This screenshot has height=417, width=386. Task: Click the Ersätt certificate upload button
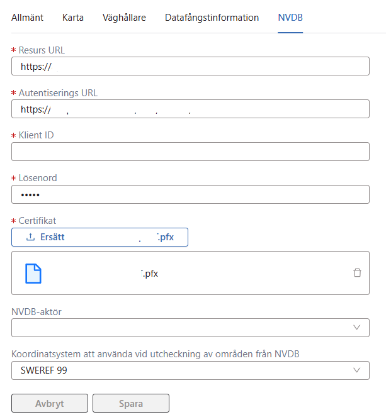pyautogui.click(x=99, y=237)
